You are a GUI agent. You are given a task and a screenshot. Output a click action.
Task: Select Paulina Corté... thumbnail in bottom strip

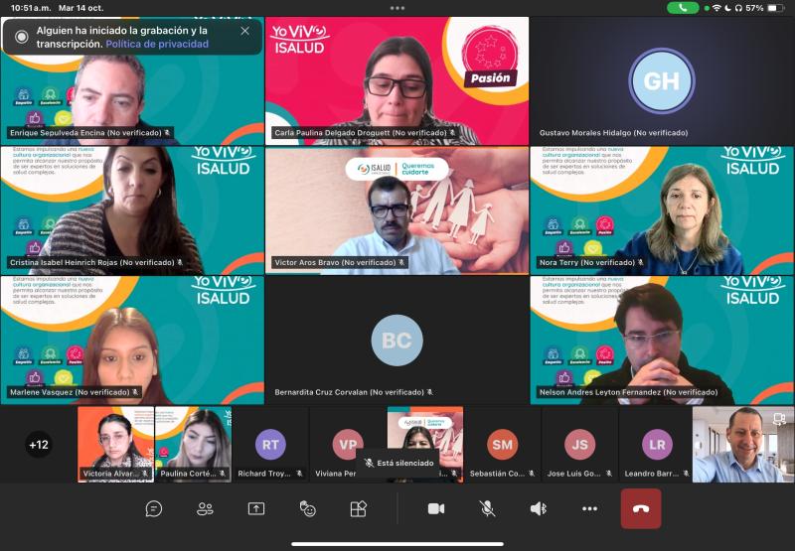(193, 445)
